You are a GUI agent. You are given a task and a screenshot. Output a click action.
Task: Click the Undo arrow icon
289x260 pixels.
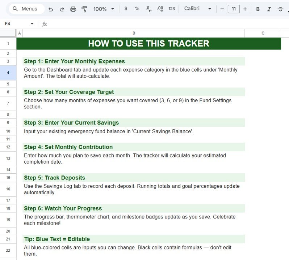click(x=51, y=9)
